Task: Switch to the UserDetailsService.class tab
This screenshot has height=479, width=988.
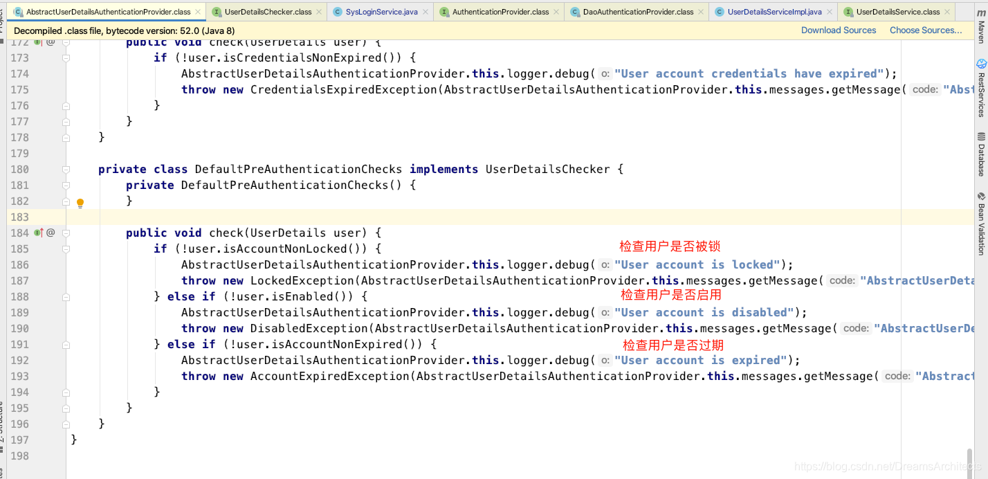Action: click(x=898, y=12)
